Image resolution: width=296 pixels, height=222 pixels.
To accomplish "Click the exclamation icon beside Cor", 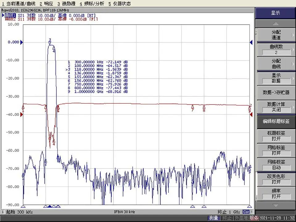I will click(252, 212).
